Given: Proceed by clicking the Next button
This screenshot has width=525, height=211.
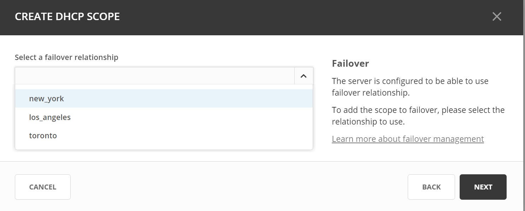Looking at the screenshot, I should tap(483, 187).
